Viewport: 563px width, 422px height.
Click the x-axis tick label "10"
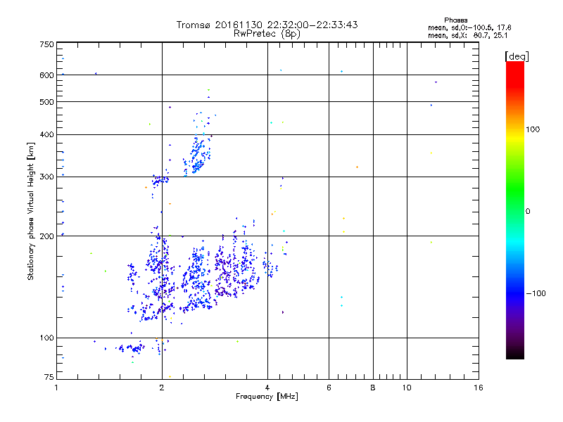tap(407, 388)
